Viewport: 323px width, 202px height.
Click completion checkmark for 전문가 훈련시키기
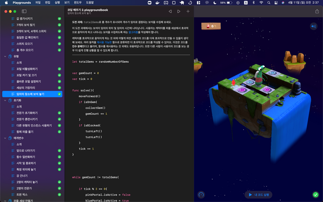tap(59, 119)
